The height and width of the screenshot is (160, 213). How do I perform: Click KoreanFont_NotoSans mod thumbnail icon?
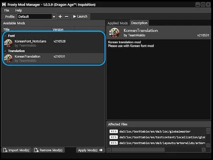9,43
